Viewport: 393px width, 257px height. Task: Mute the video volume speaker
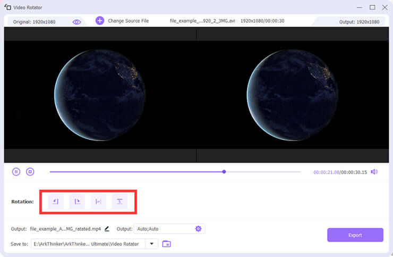374,172
